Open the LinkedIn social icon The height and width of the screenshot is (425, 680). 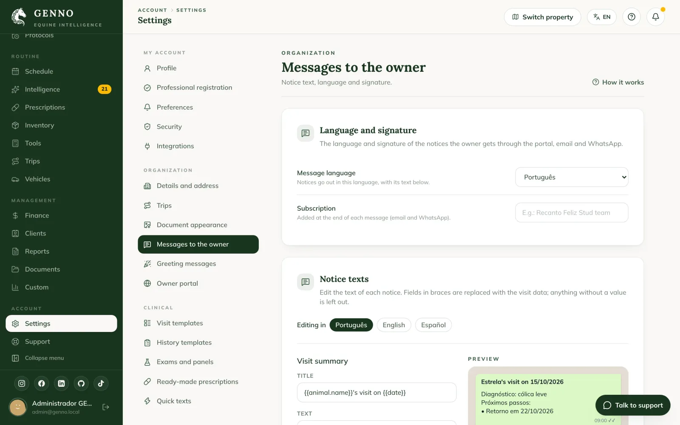tap(61, 383)
